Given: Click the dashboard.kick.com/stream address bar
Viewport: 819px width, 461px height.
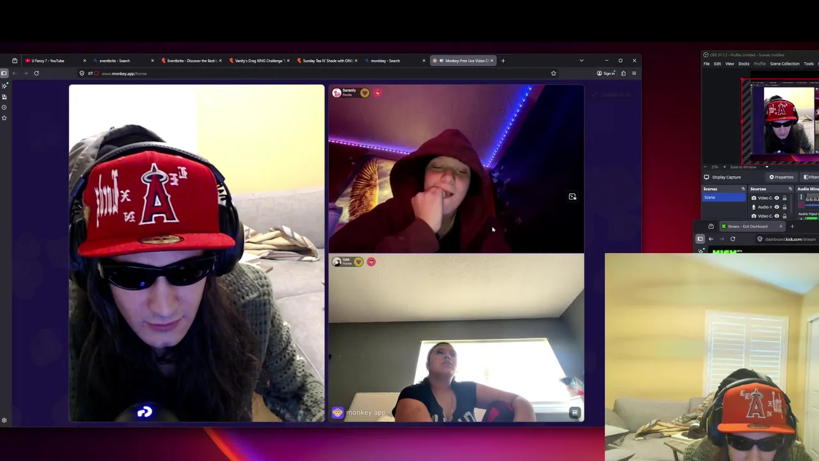Looking at the screenshot, I should (786, 239).
